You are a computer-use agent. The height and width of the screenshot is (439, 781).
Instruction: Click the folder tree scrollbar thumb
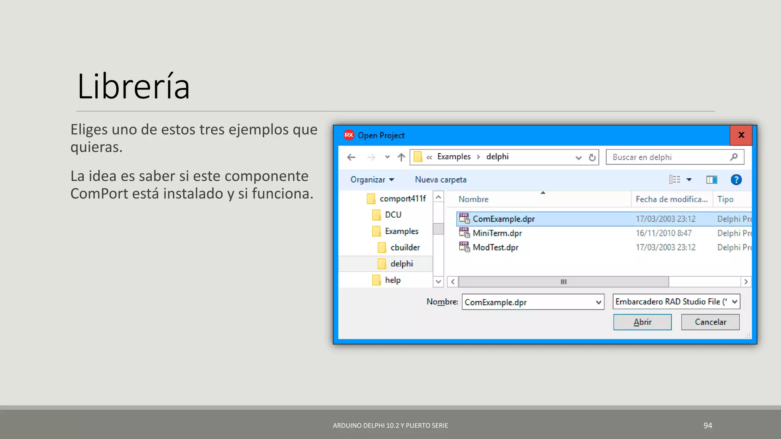(439, 229)
